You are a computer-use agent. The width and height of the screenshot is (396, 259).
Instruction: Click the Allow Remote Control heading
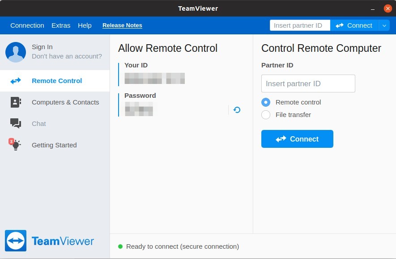[168, 48]
